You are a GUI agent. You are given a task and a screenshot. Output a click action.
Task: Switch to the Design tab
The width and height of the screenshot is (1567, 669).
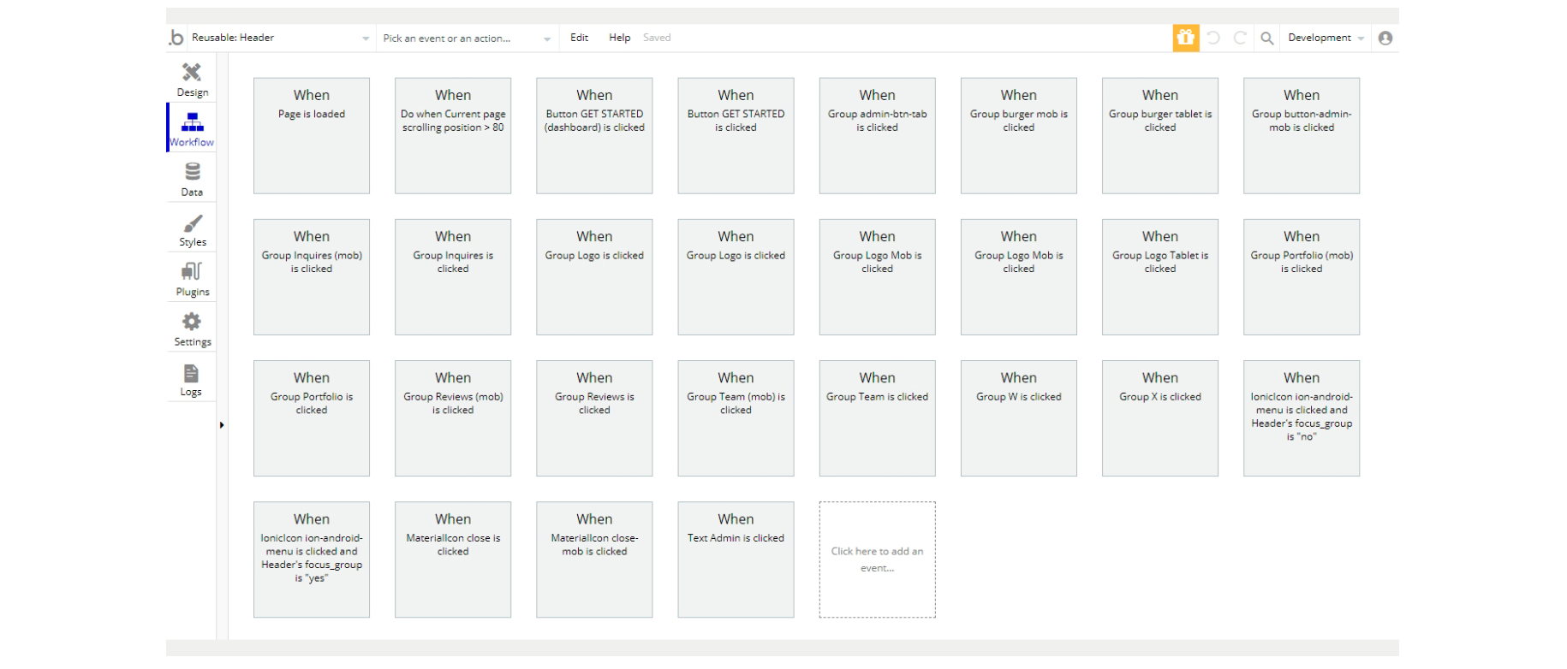[192, 79]
